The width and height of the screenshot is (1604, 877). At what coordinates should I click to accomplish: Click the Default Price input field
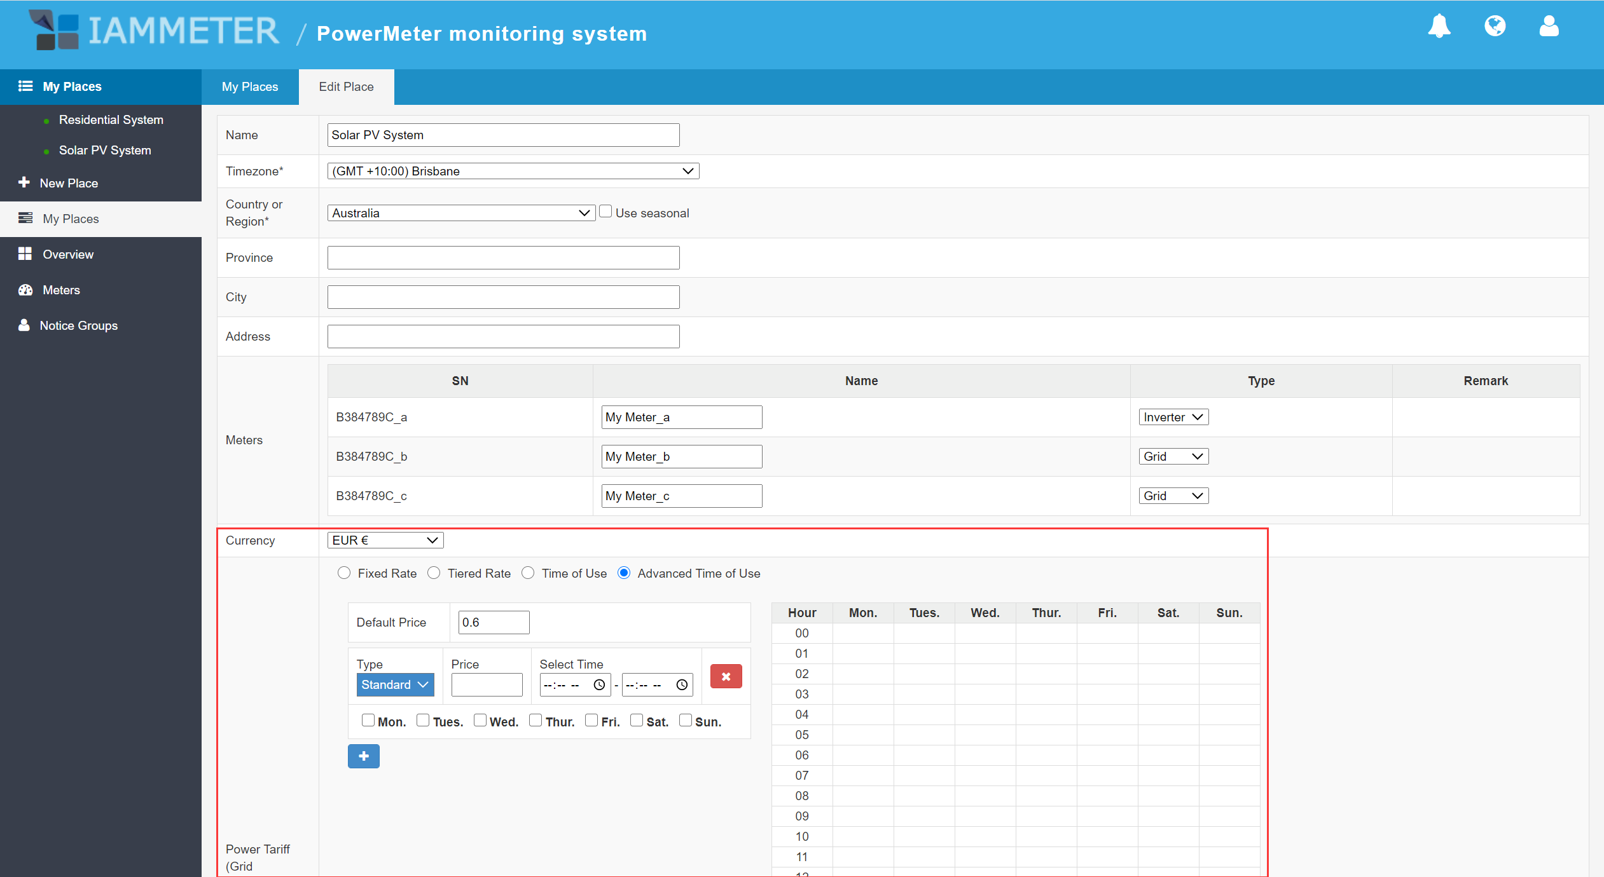493,622
